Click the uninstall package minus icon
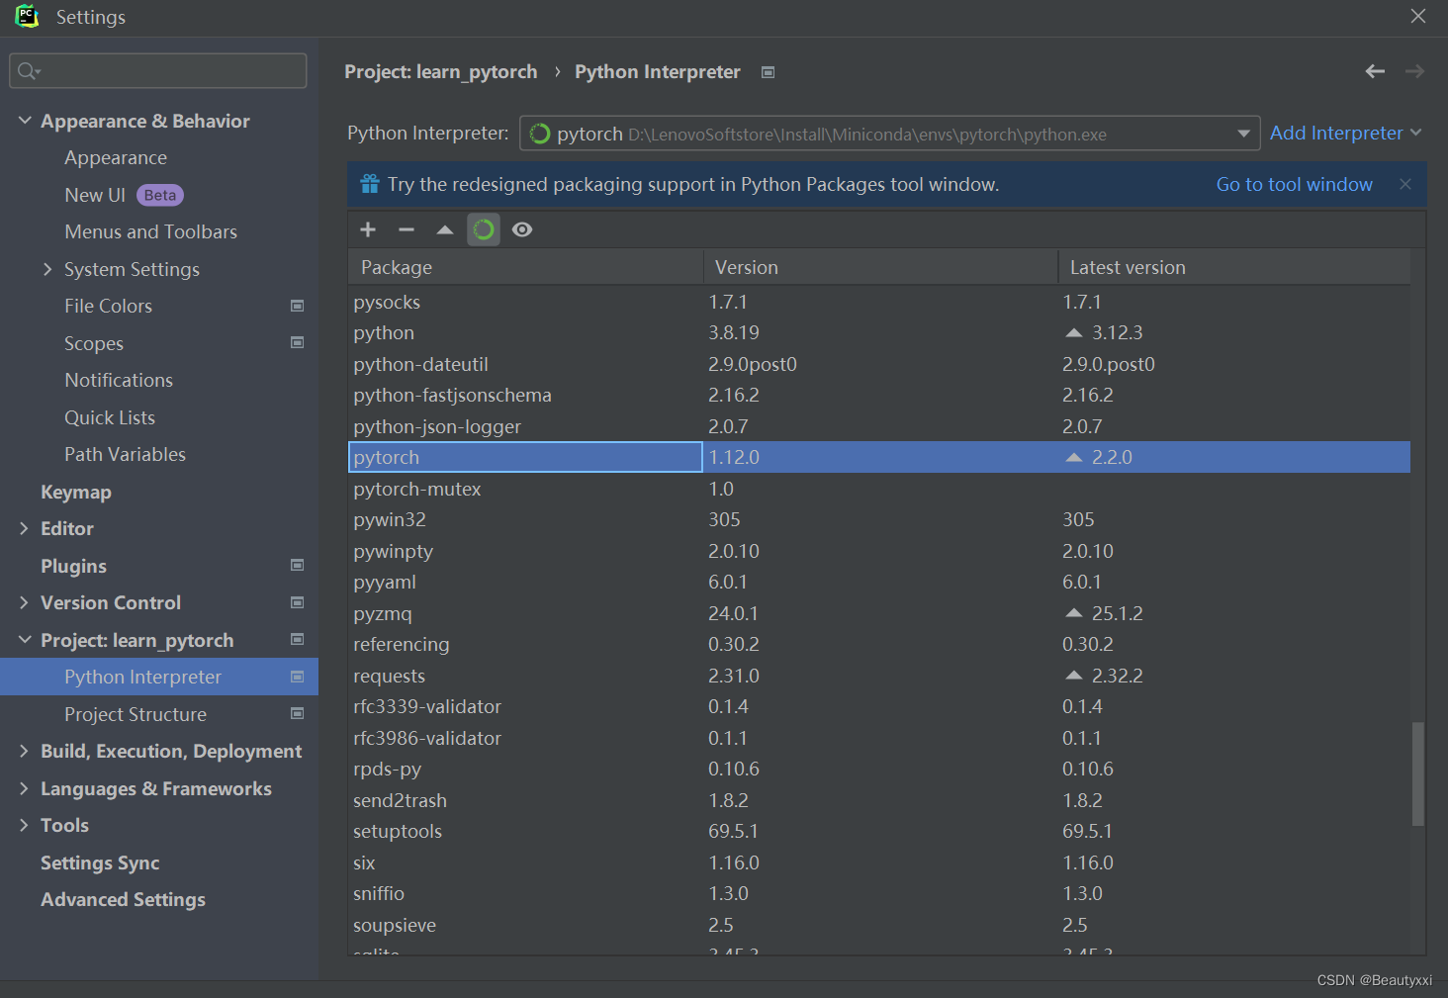This screenshot has height=998, width=1448. tap(407, 229)
